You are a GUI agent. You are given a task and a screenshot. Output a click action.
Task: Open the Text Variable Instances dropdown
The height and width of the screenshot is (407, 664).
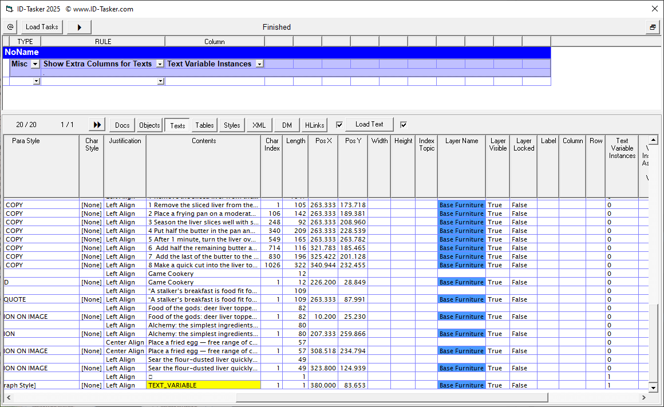pyautogui.click(x=259, y=64)
